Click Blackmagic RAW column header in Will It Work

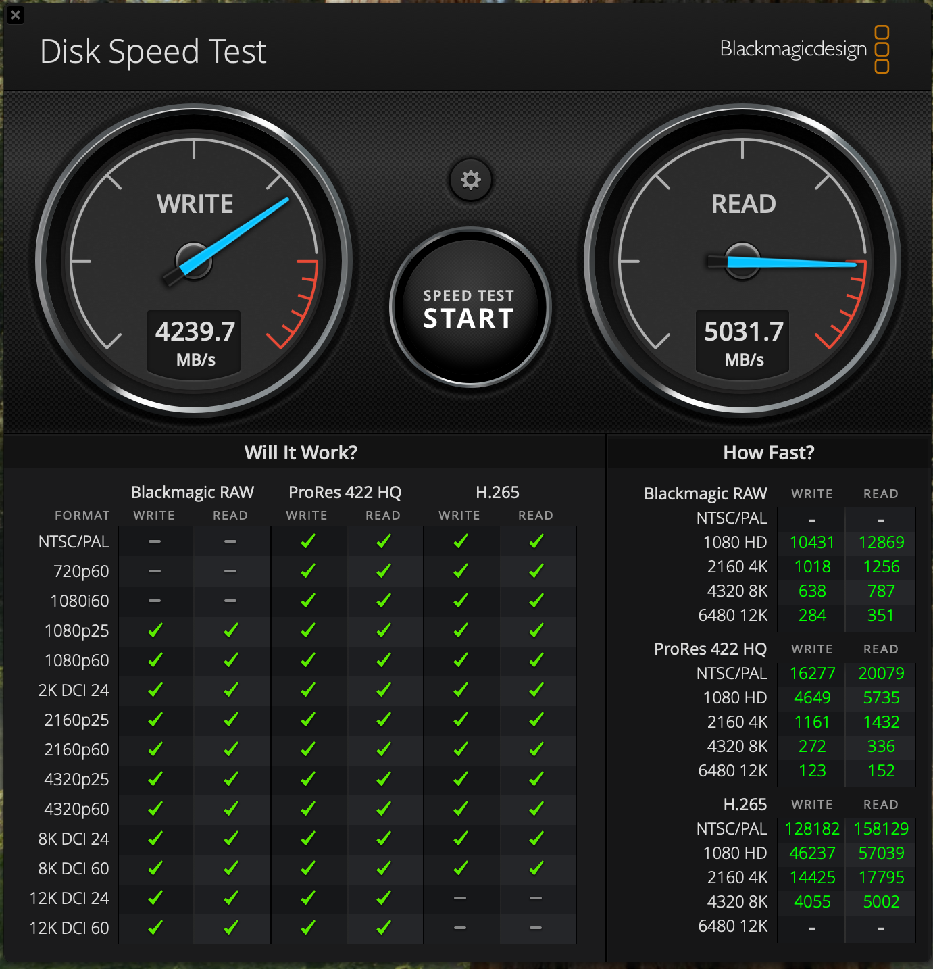[x=193, y=492]
